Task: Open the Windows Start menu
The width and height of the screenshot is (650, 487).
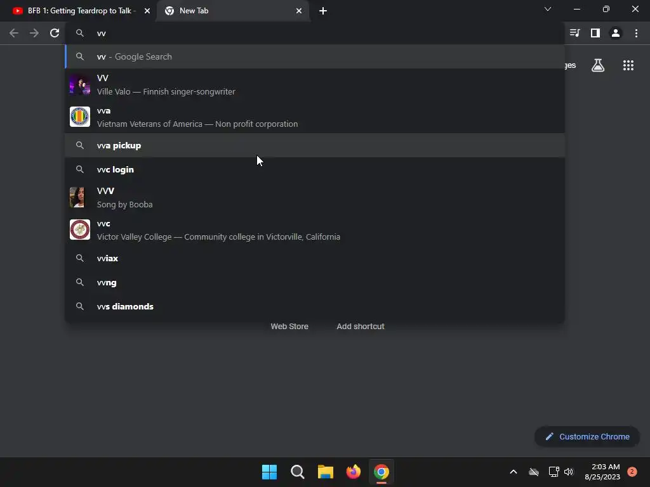Action: [x=269, y=472]
